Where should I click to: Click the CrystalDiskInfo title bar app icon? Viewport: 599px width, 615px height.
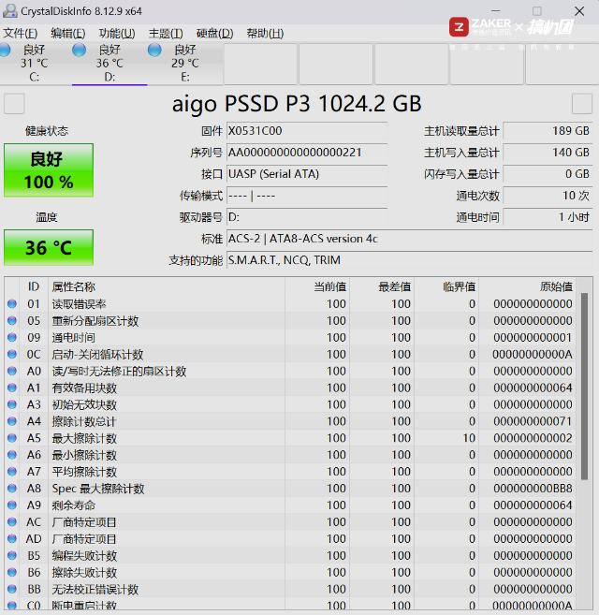pyautogui.click(x=9, y=11)
